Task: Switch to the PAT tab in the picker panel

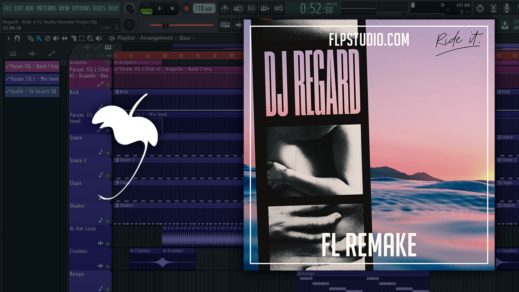Action: (x=109, y=56)
